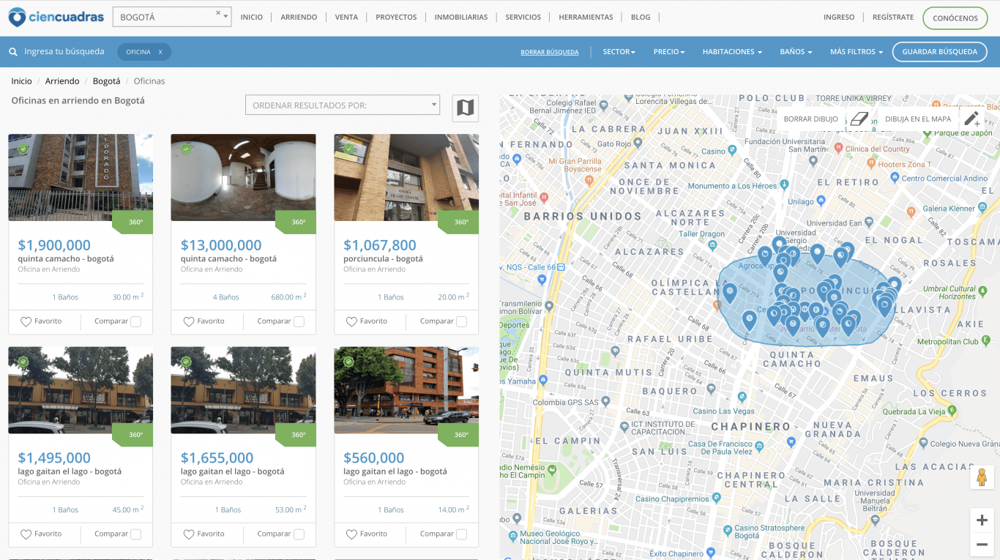1000x560 pixels.
Task: Open the MÁS FILTROS dropdown
Action: point(856,52)
